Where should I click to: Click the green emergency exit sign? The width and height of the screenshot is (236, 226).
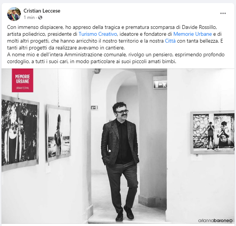[160, 84]
